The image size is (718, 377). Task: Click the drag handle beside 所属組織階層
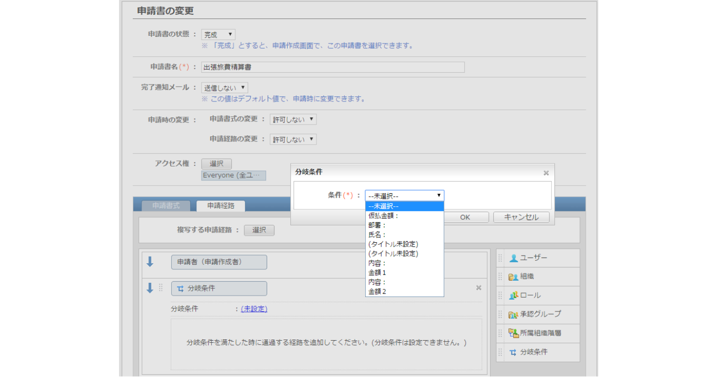click(x=501, y=333)
